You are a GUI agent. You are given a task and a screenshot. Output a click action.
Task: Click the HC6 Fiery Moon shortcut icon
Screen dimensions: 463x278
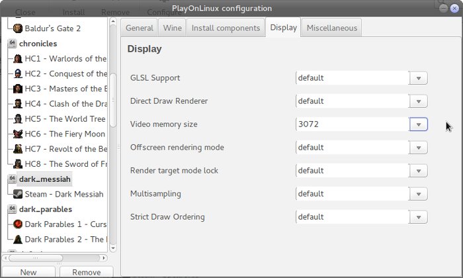[x=18, y=134]
